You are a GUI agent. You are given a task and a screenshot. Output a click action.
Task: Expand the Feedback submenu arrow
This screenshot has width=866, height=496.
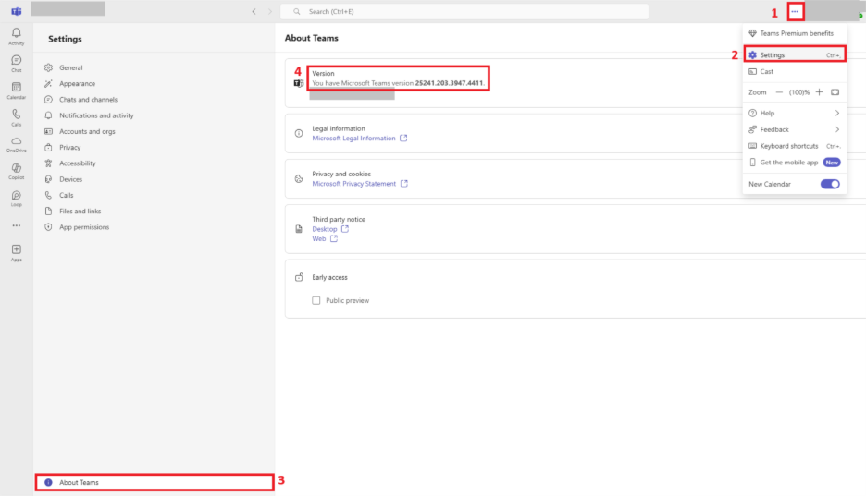[837, 129]
